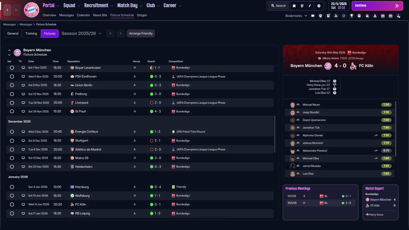Click the Continue button
Screen dimensions: 409x230
(377, 6)
